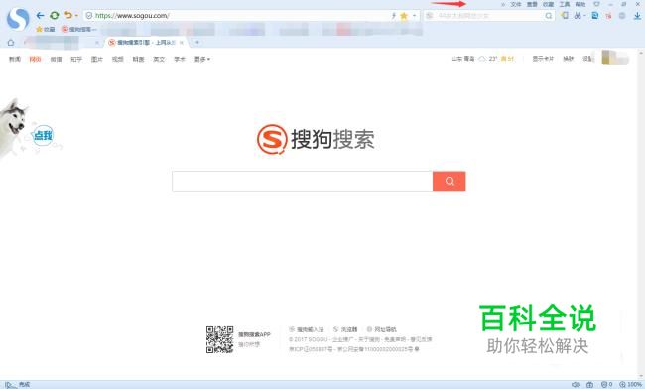The height and width of the screenshot is (389, 645).
Task: Click the sound mute icon in status bar
Action: [576, 384]
